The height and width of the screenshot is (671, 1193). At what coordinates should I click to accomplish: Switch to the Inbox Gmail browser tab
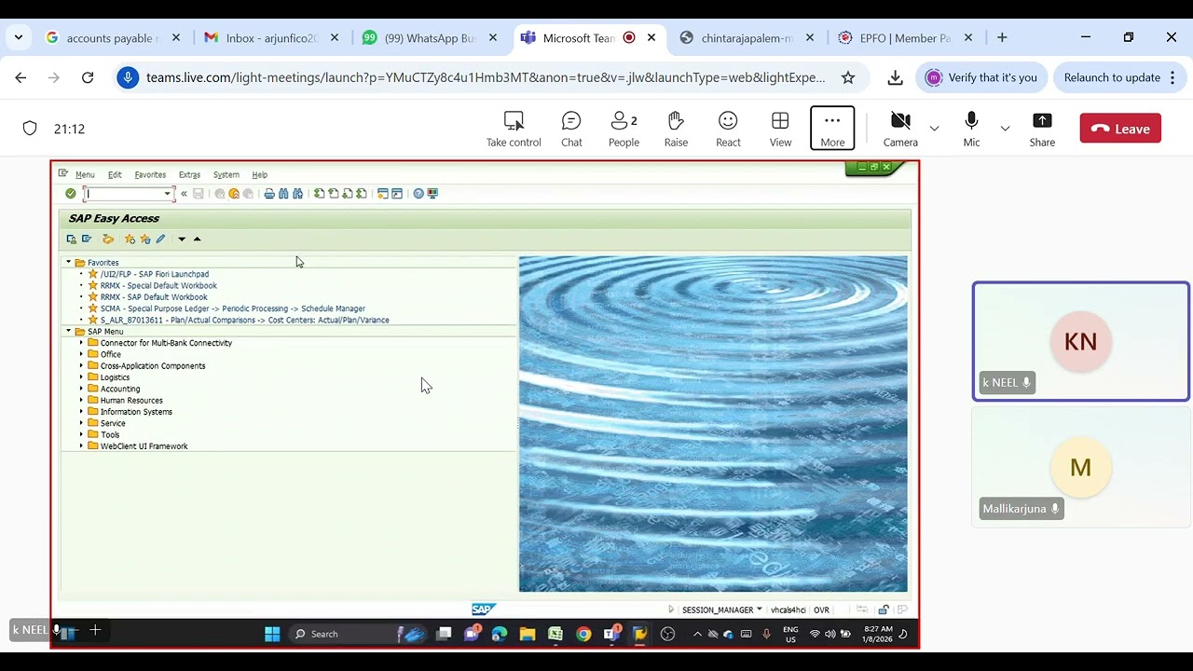pyautogui.click(x=272, y=38)
